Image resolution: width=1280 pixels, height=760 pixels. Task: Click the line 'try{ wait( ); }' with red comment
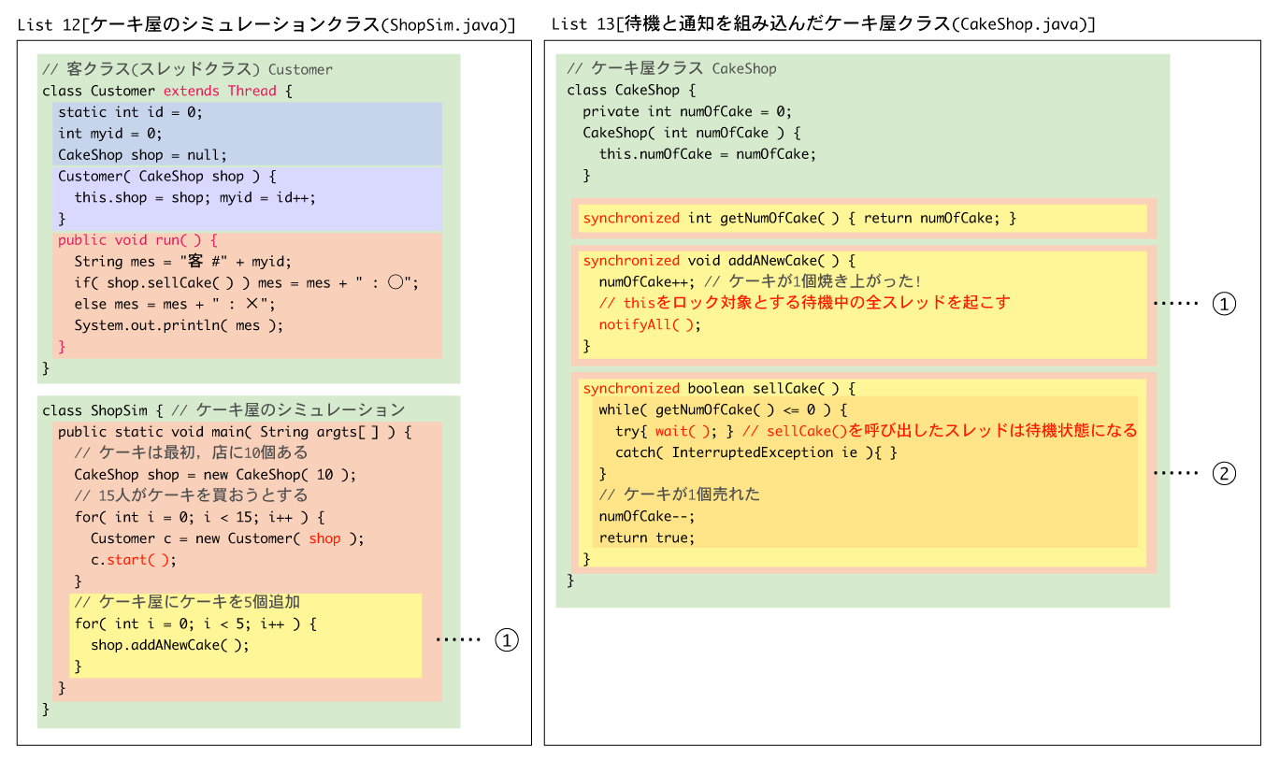[876, 431]
